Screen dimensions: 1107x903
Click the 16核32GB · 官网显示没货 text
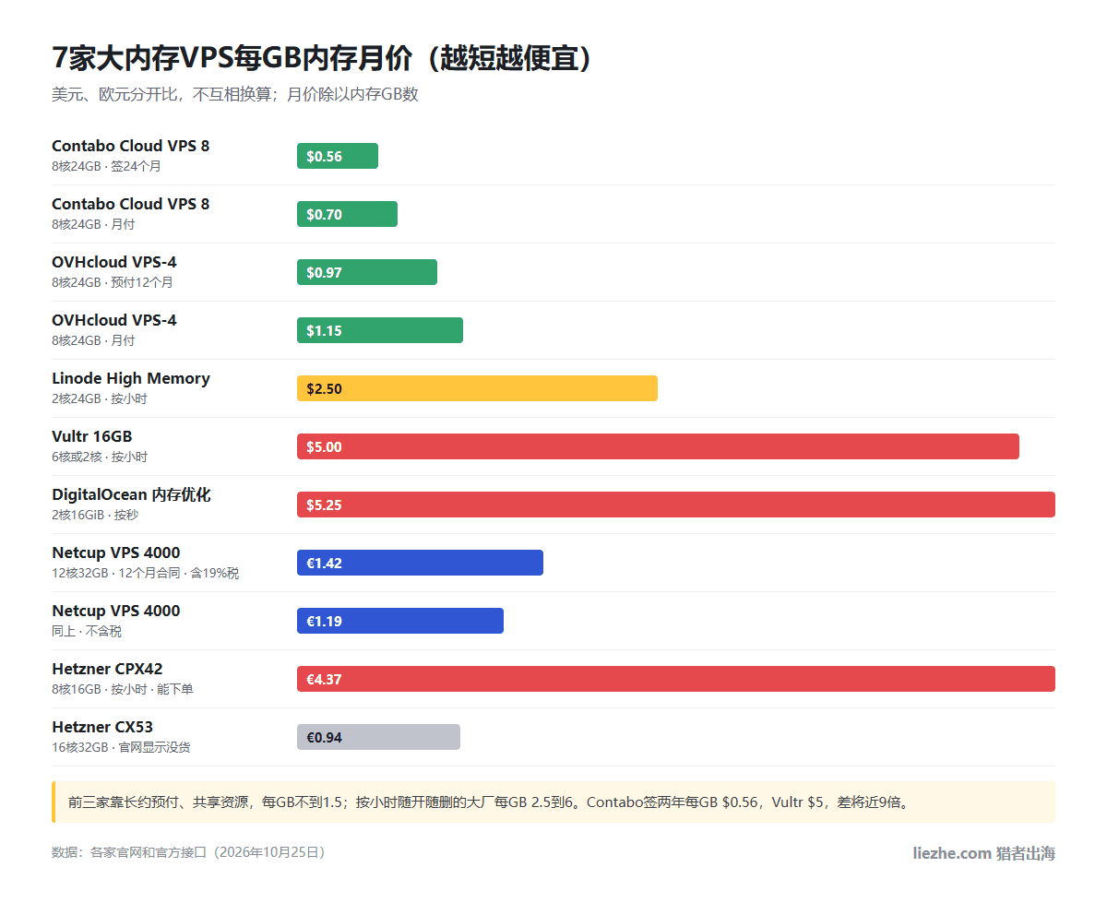click(122, 747)
